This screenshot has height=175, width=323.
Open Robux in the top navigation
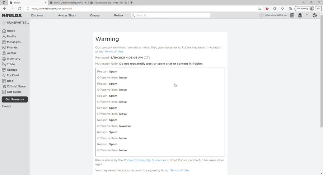(119, 15)
